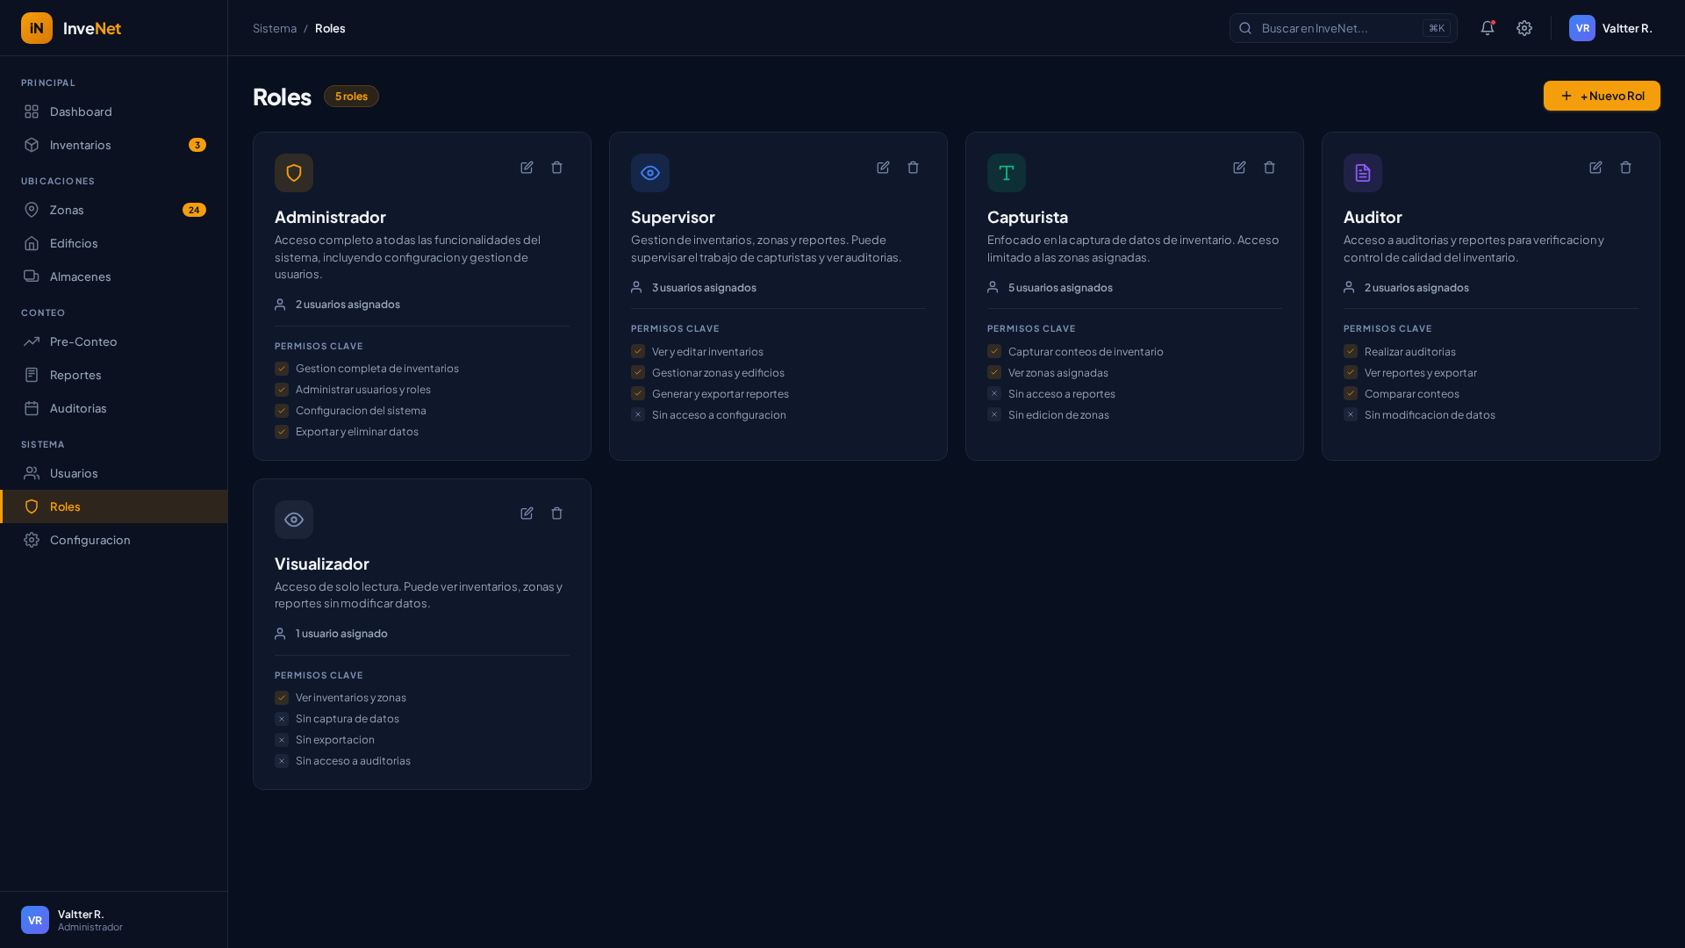This screenshot has width=1685, height=948.
Task: Open the Inventarios menu item
Action: click(81, 145)
